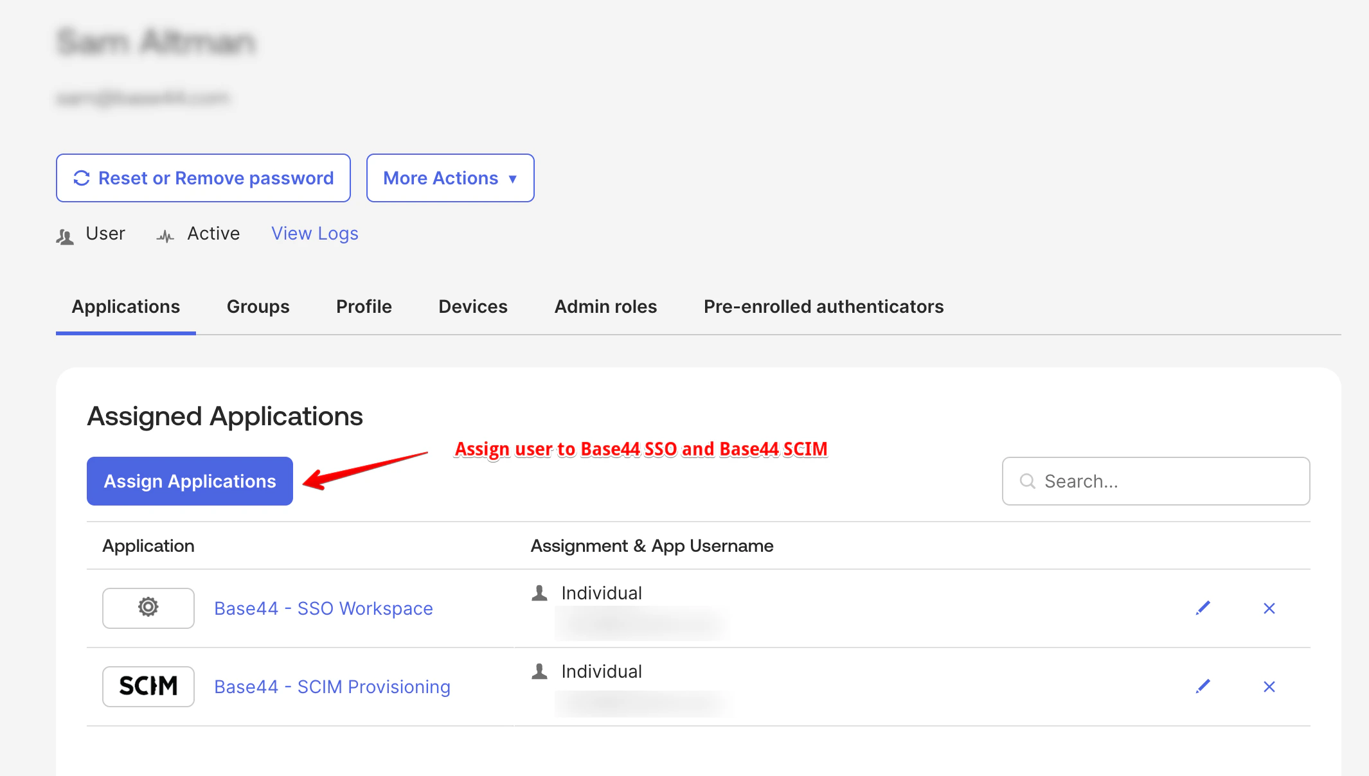Click the refresh icon in the Reset password button
This screenshot has height=776, width=1369.
(x=82, y=178)
